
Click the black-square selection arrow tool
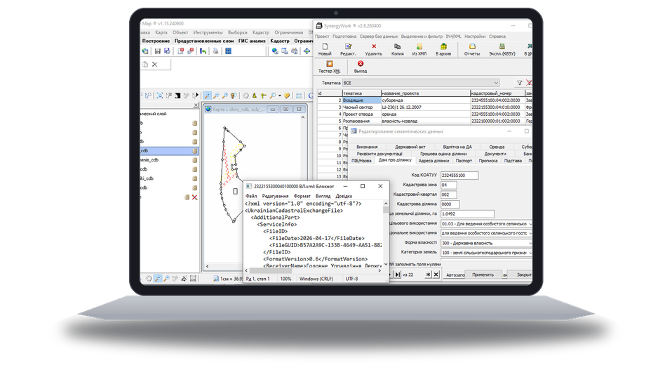click(177, 95)
